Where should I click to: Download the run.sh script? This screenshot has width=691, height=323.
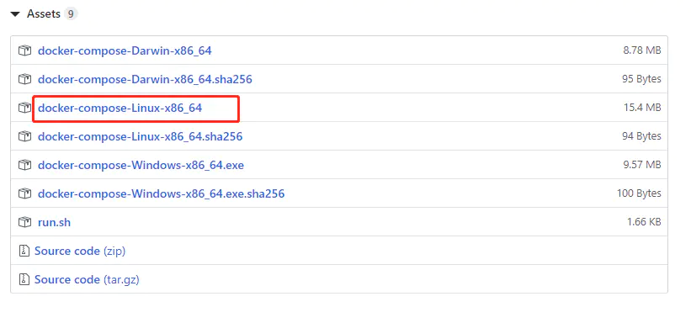[54, 222]
